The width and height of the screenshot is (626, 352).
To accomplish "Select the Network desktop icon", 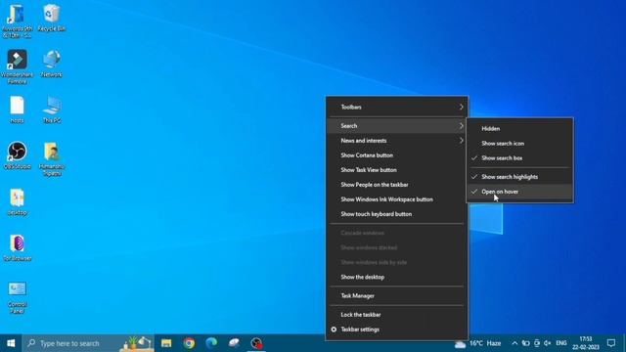I will coord(52,64).
